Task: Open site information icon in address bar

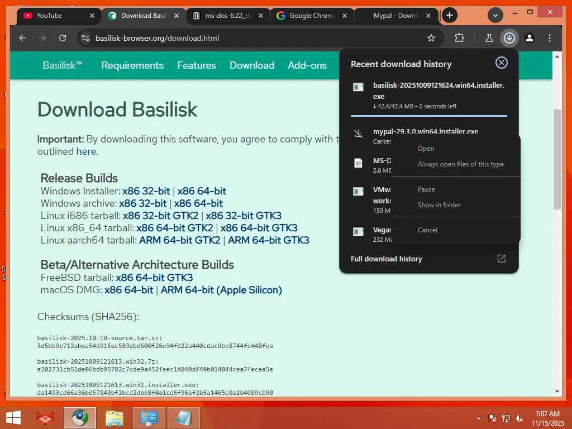Action: [x=85, y=38]
